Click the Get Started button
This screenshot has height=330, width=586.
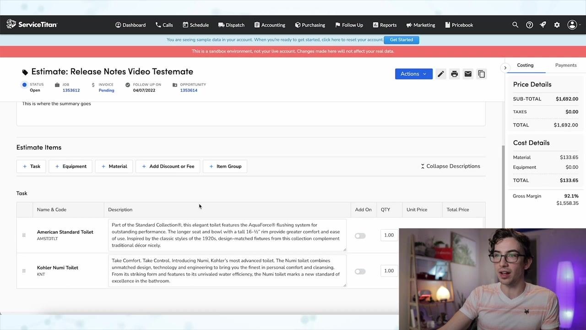[402, 40]
